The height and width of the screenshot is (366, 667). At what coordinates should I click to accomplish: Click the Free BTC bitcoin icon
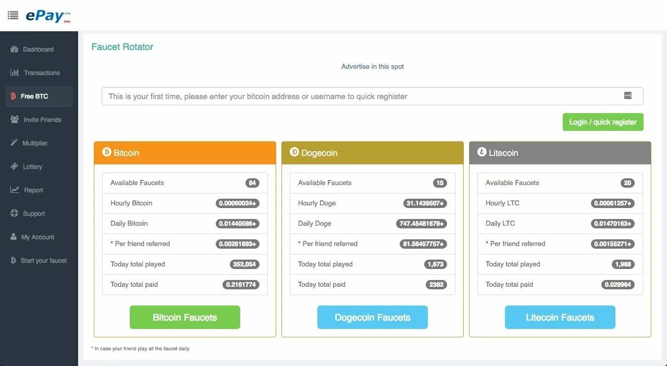(x=14, y=96)
